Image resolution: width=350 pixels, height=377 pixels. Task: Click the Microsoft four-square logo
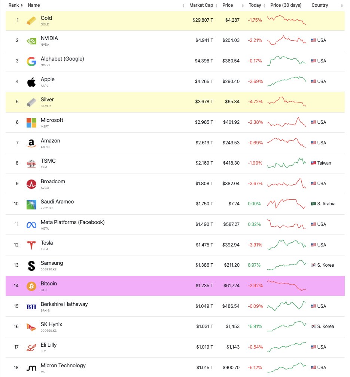(x=31, y=123)
